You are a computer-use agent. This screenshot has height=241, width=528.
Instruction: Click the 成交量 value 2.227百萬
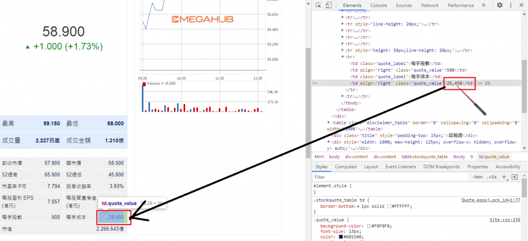(47, 140)
